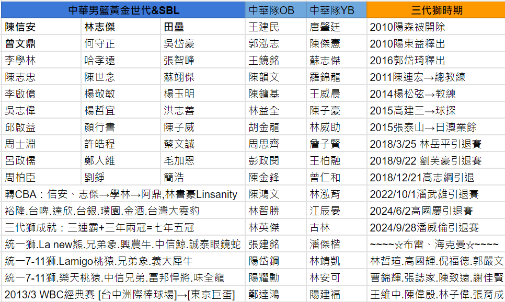Viewport: 505px width, 302px height.
Task: Click cell 2015高建三→球探
Action: pos(436,110)
